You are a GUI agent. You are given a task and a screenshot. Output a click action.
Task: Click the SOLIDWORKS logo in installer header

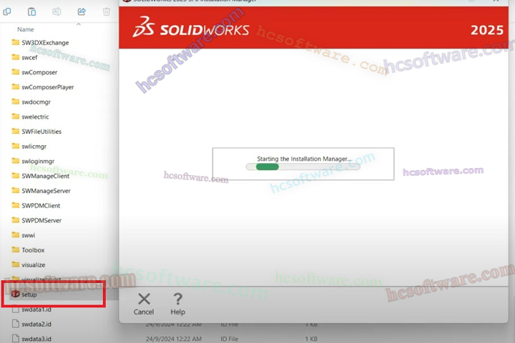pos(191,28)
